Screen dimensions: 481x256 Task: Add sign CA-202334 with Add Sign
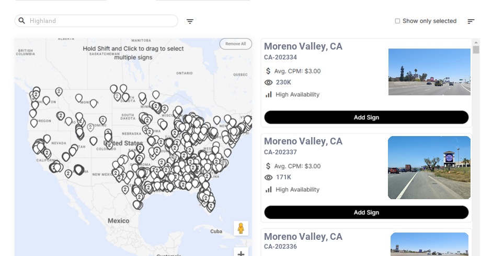pos(366,117)
